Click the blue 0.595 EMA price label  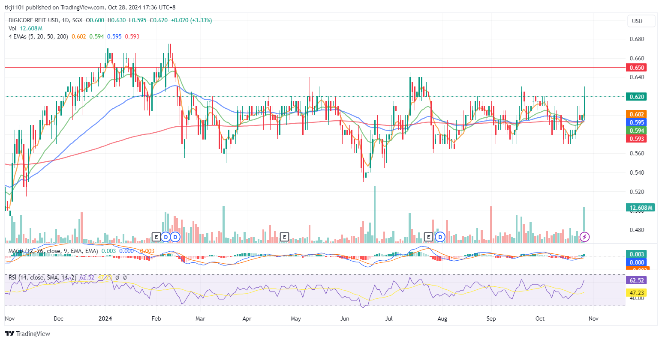click(x=637, y=122)
